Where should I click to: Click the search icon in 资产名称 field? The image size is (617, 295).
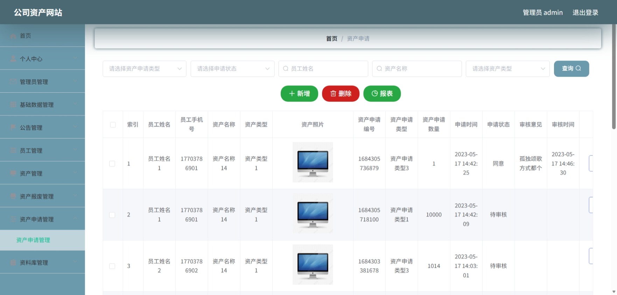tap(379, 69)
